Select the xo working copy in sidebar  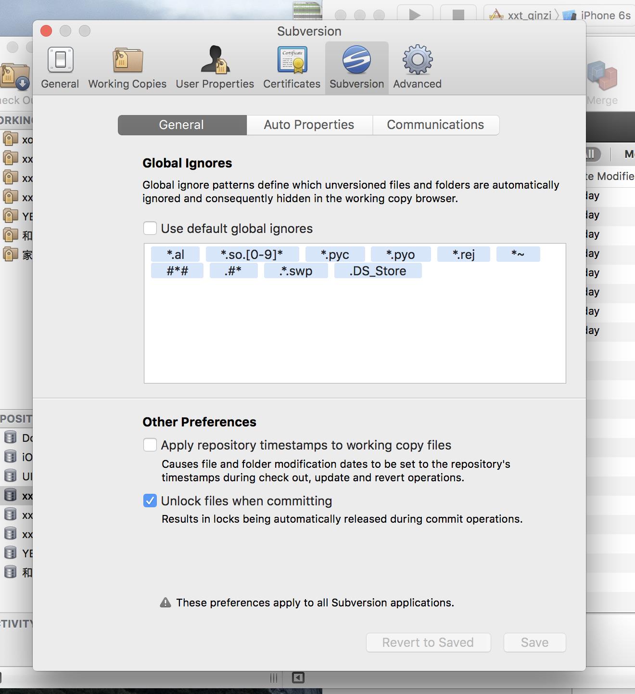point(16,140)
